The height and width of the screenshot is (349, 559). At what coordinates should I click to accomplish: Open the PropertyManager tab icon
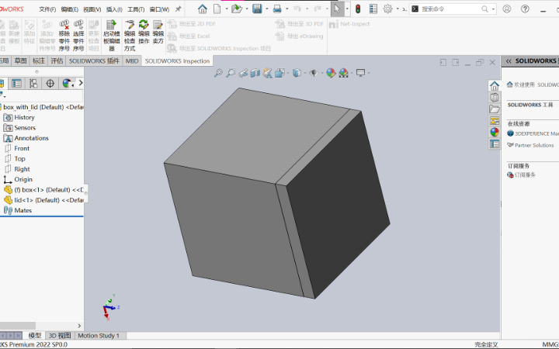16,83
